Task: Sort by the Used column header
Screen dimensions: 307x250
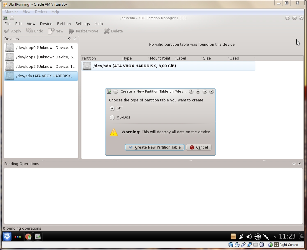Action: (242, 58)
